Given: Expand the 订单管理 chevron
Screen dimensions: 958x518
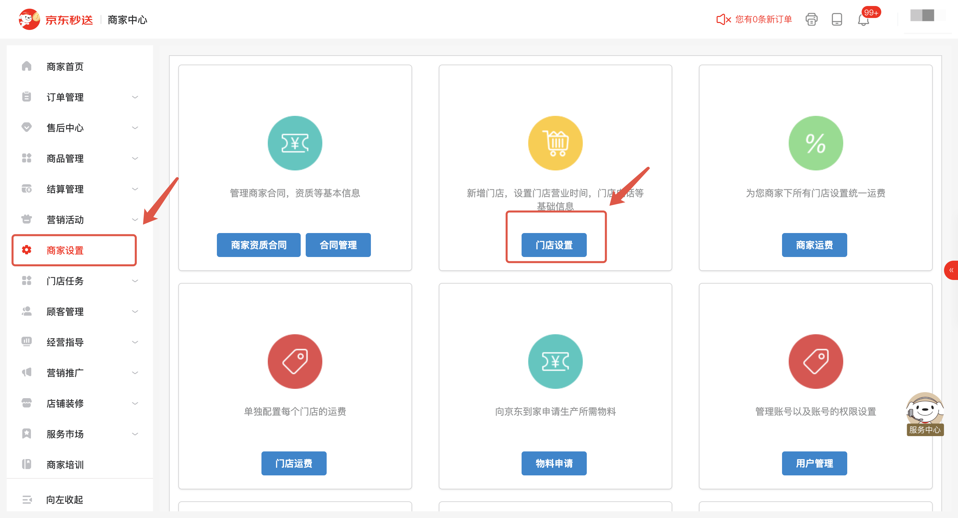Looking at the screenshot, I should point(135,97).
